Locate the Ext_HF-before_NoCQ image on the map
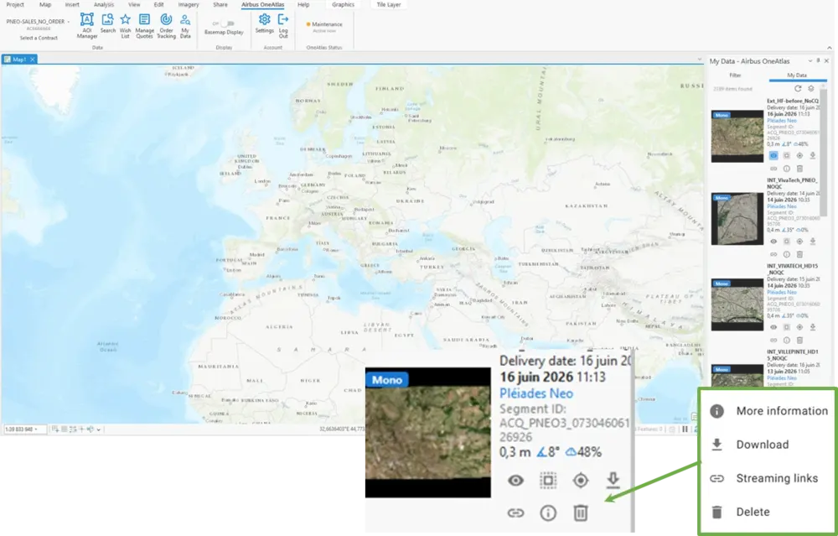838x536 pixels. click(799, 156)
